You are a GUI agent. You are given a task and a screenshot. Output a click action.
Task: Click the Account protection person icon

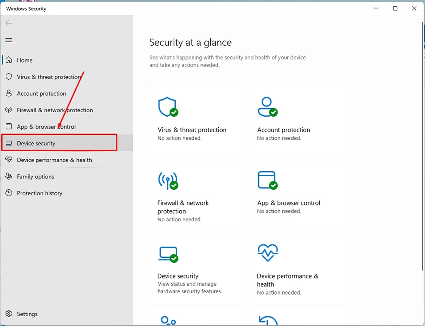pos(267,106)
